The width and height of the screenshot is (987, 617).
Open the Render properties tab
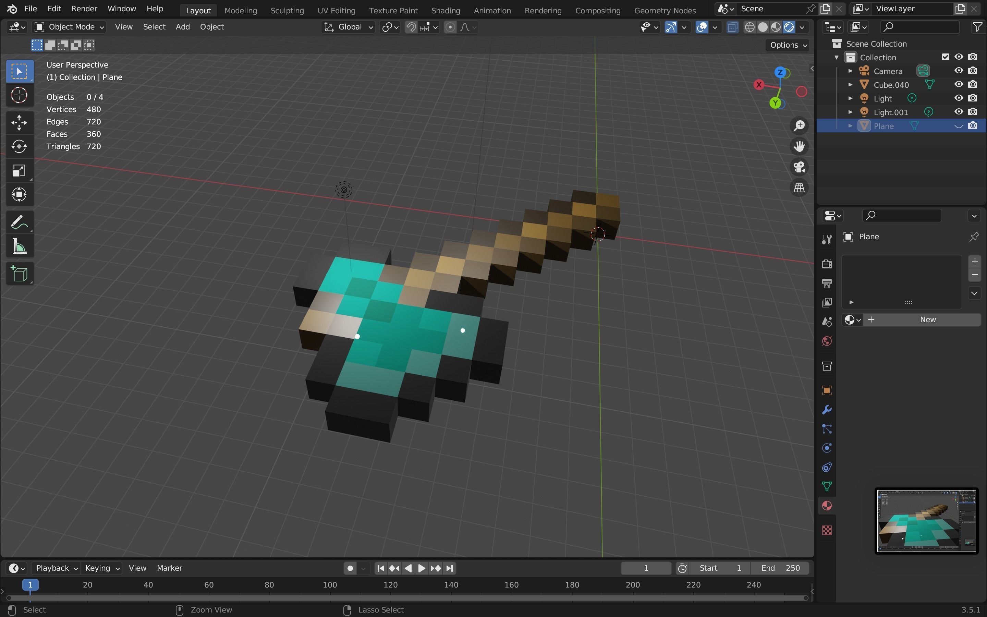pyautogui.click(x=827, y=264)
